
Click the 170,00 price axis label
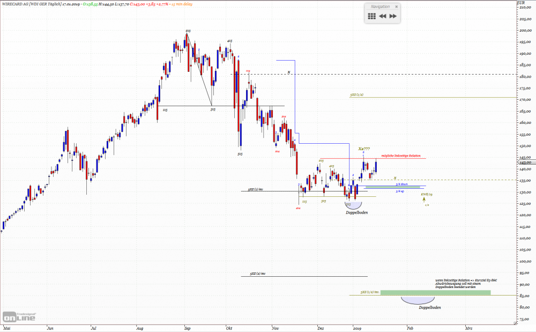tap(525, 100)
